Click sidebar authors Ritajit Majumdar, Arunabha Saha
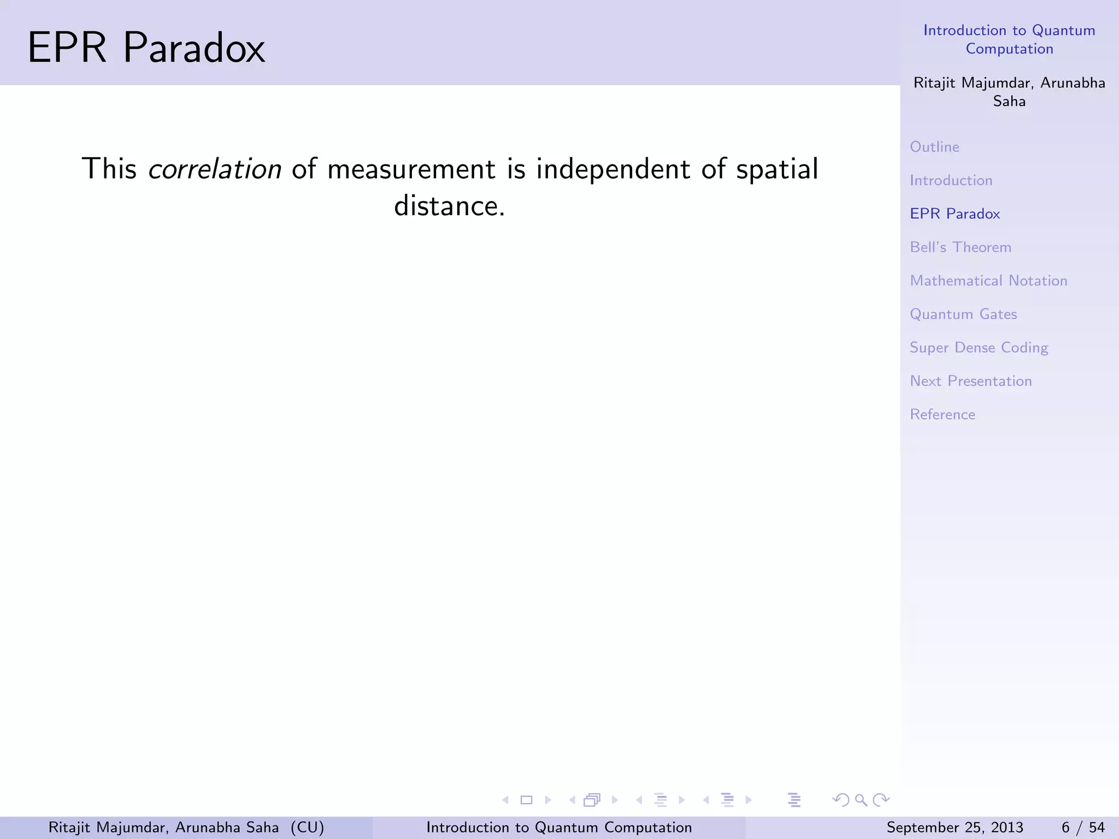 1009,92
